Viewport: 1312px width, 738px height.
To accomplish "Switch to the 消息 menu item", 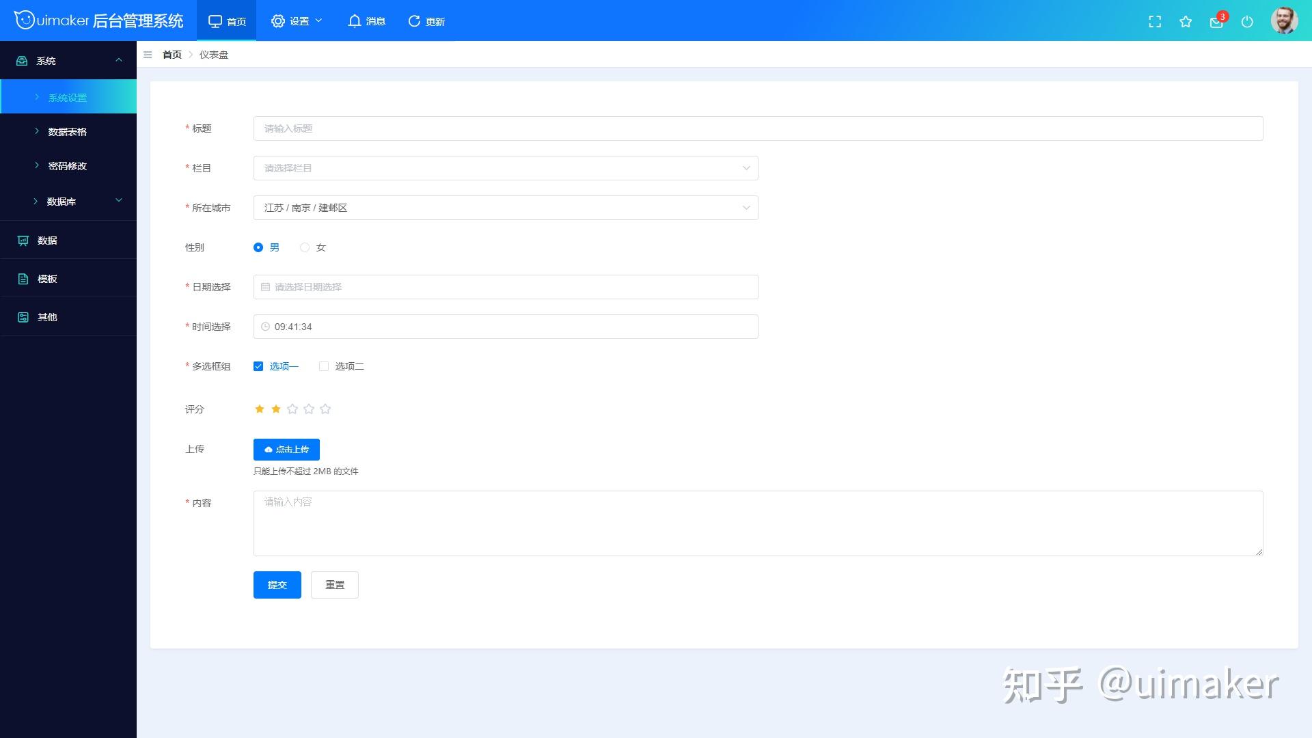I will click(x=366, y=21).
